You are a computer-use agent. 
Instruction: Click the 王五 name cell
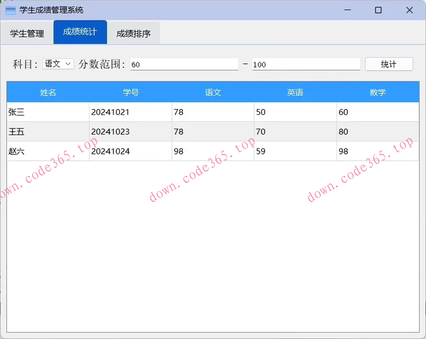pyautogui.click(x=48, y=132)
